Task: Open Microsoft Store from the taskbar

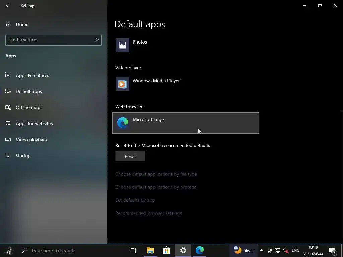Action: (166, 250)
